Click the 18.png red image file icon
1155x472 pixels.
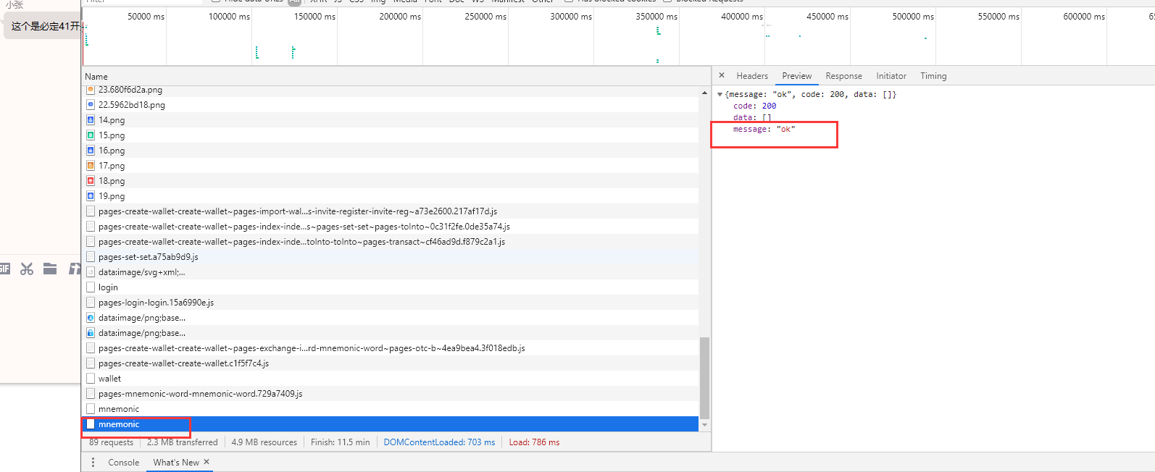[x=91, y=181]
